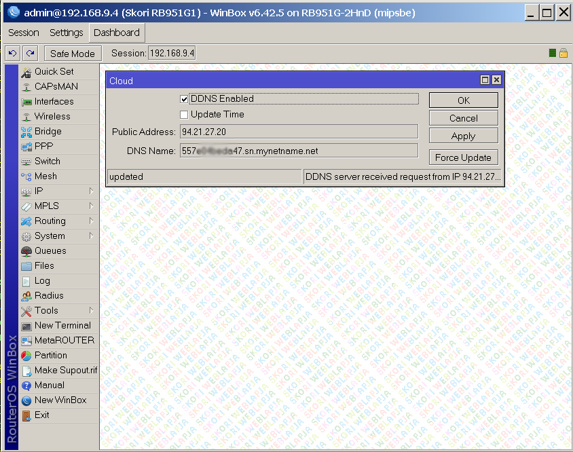Toggle the Safe Mode button
Image resolution: width=573 pixels, height=452 pixels.
coord(73,54)
